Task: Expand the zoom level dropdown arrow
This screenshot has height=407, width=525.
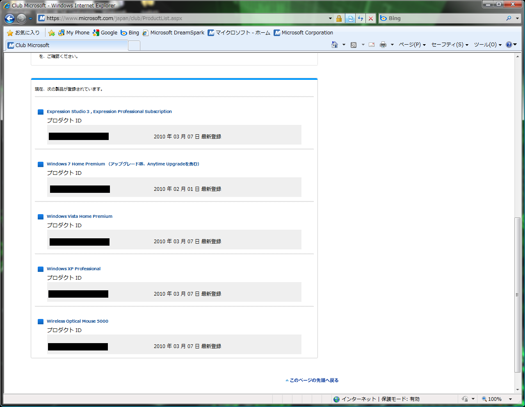Action: point(510,399)
